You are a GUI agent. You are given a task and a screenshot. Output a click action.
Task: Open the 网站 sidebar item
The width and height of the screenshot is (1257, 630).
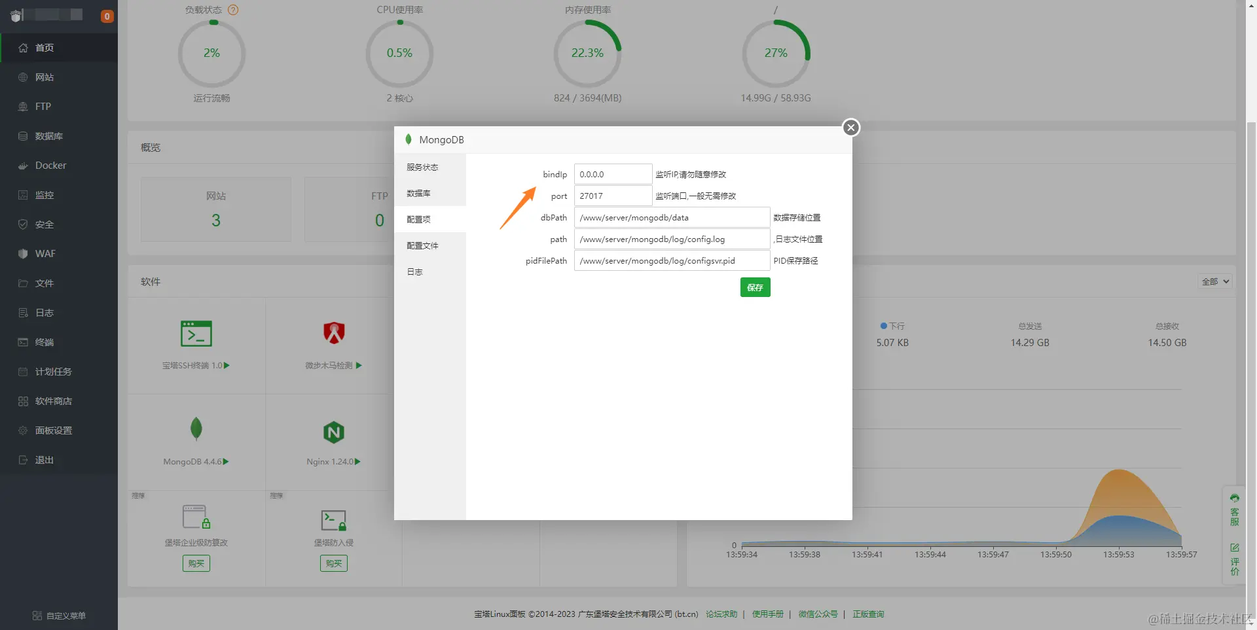59,77
